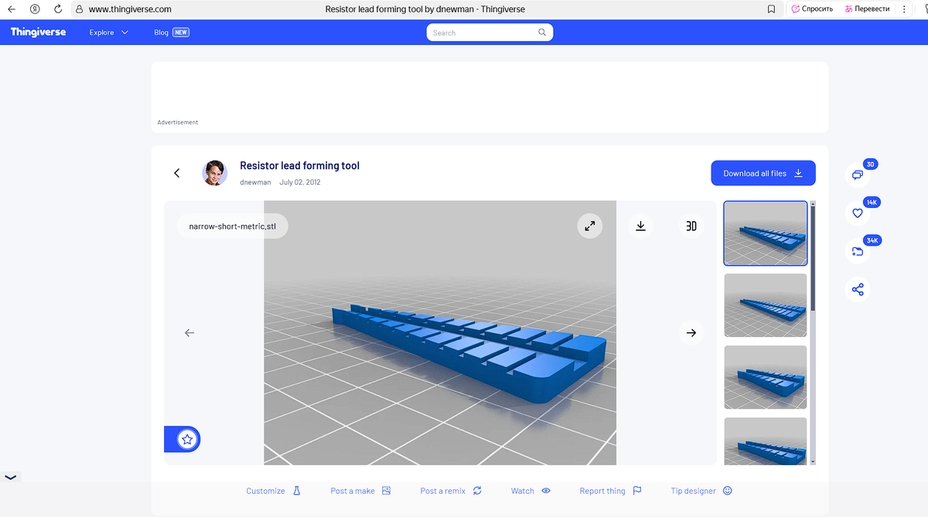Click the www.thingiverse.com address bar
The width and height of the screenshot is (928, 517).
tap(130, 9)
